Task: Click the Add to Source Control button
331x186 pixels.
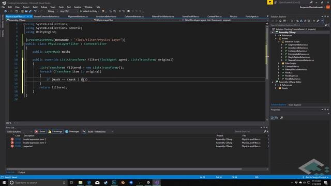Action: (315, 177)
